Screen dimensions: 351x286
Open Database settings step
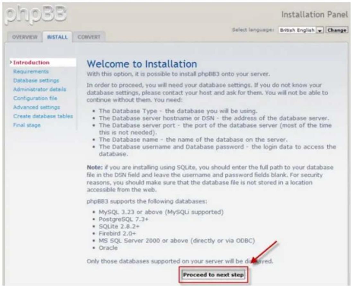pos(36,80)
